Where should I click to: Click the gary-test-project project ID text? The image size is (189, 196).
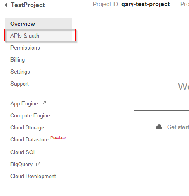[x=145, y=5]
